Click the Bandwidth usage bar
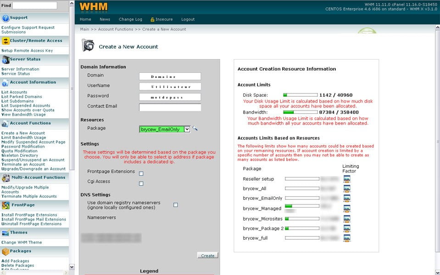Image resolution: width=440 pixels, height=275 pixels. (300, 112)
